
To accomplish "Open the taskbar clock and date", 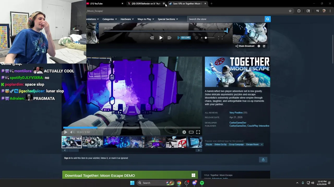I will tap(321, 183).
